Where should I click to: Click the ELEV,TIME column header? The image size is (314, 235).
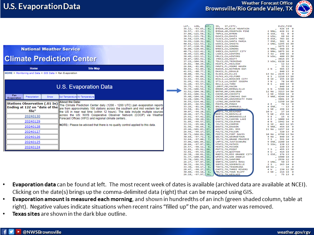(x=285, y=26)
